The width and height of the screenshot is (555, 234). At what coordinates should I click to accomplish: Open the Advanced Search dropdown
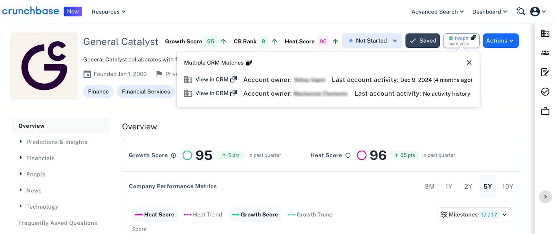tap(438, 12)
